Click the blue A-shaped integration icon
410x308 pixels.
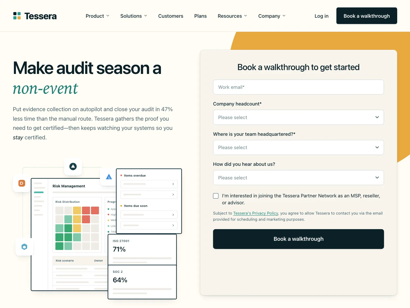click(109, 177)
